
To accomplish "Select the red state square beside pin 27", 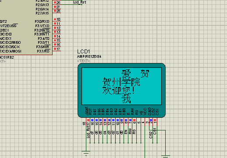I will [55, 7].
